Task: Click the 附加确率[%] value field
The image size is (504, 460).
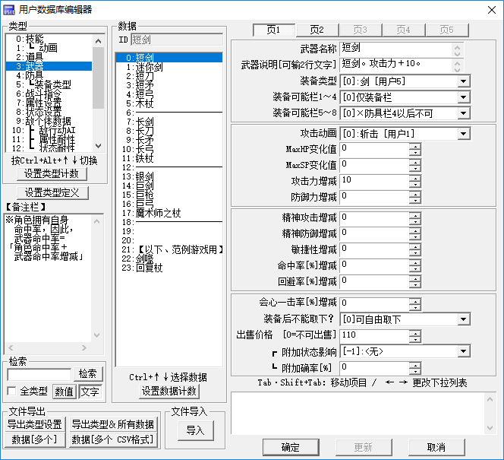Action: 375,368
